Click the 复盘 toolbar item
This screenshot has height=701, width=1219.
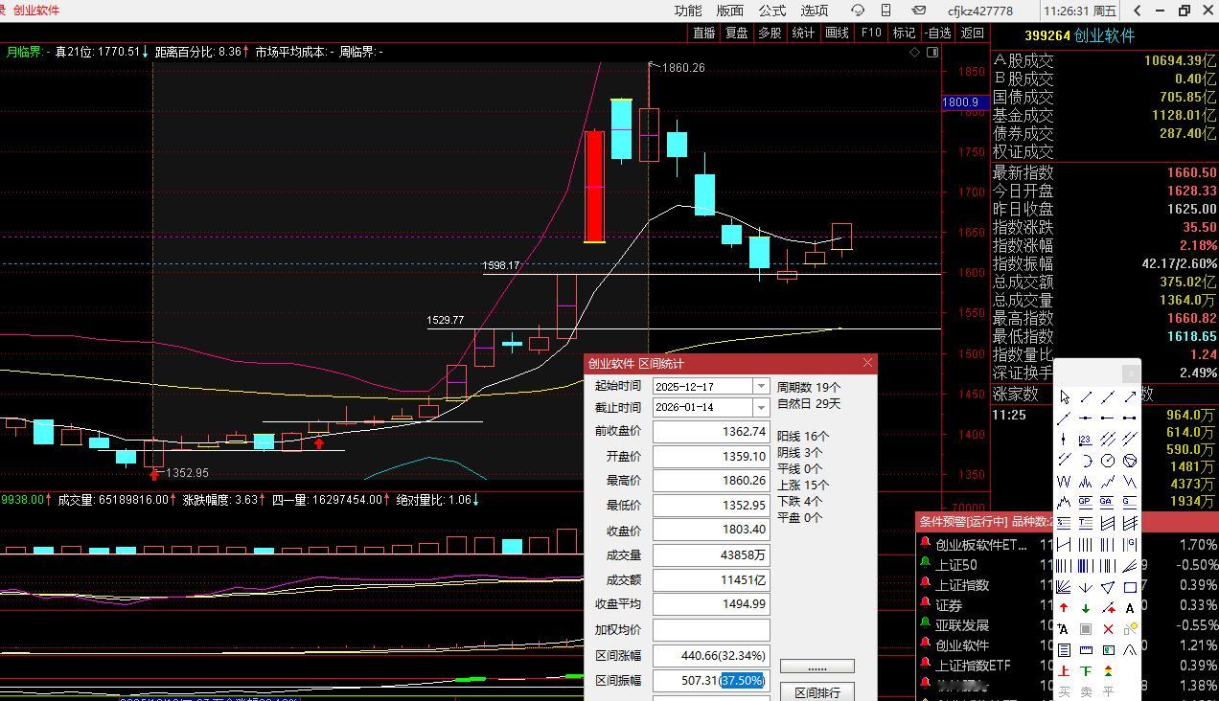[736, 33]
